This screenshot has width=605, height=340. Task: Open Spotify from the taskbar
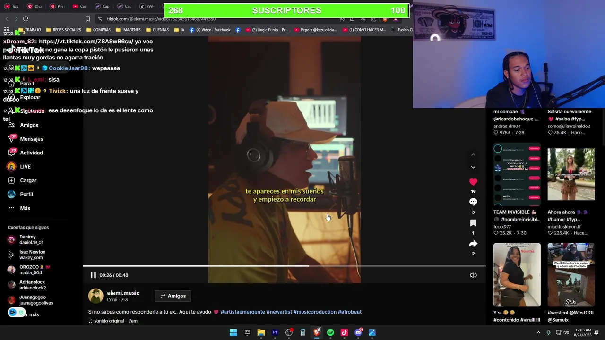[330, 332]
